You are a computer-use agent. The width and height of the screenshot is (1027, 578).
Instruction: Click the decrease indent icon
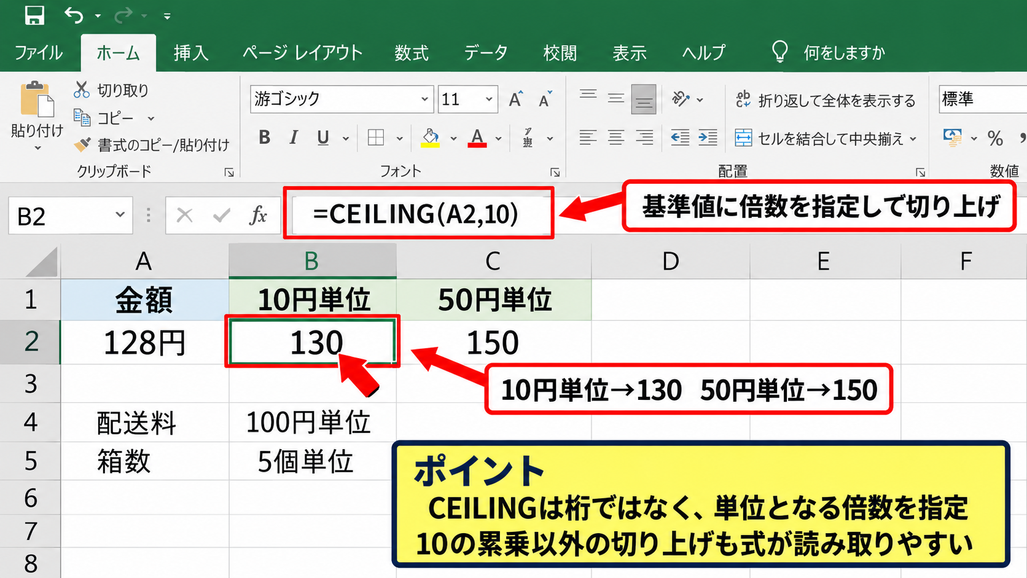[x=680, y=138]
